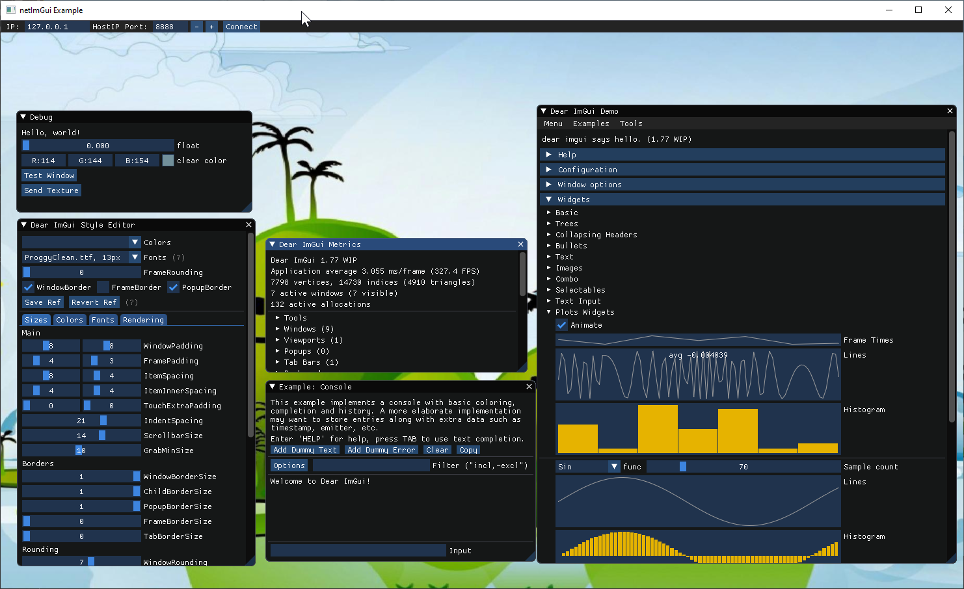The image size is (964, 589).
Task: Open the ProggyClean.ttf Fonts dropdown
Action: click(x=81, y=257)
